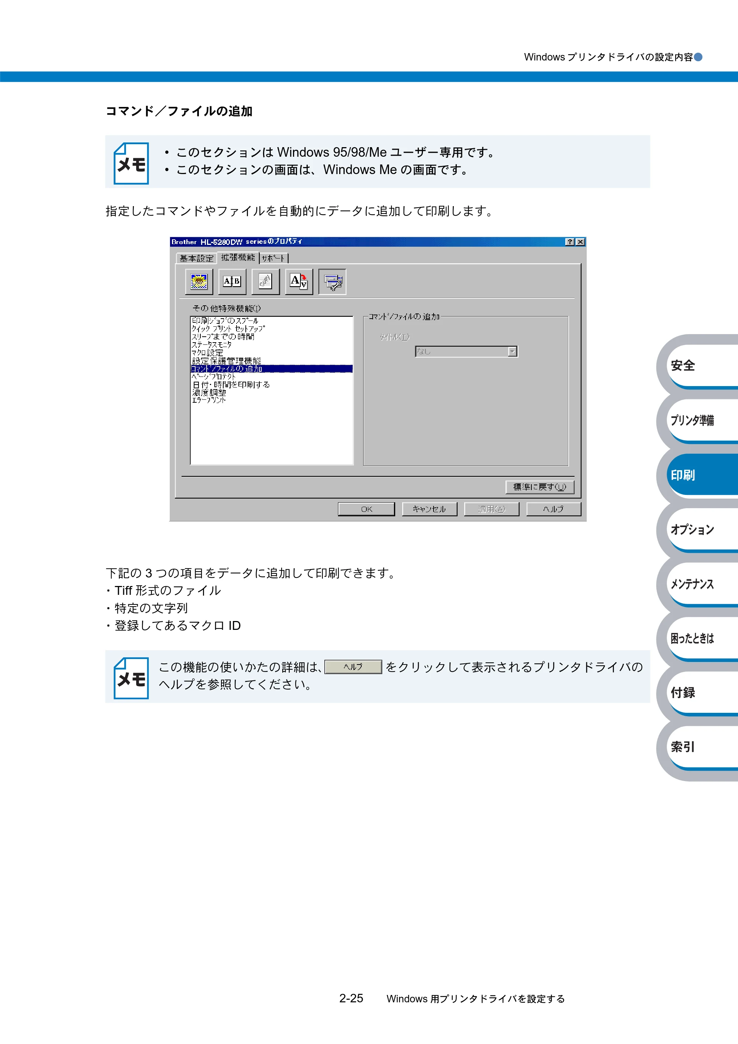Select 濃度調整 list item
The width and height of the screenshot is (738, 1044).
click(x=272, y=392)
